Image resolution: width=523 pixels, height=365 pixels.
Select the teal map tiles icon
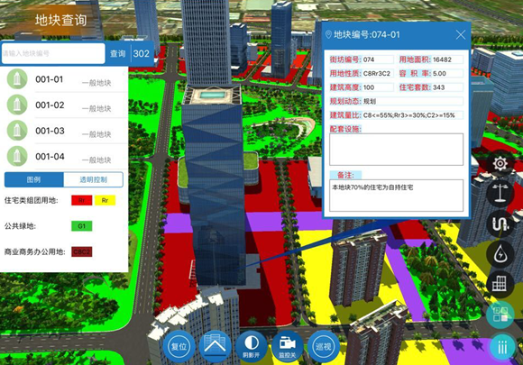(500, 315)
